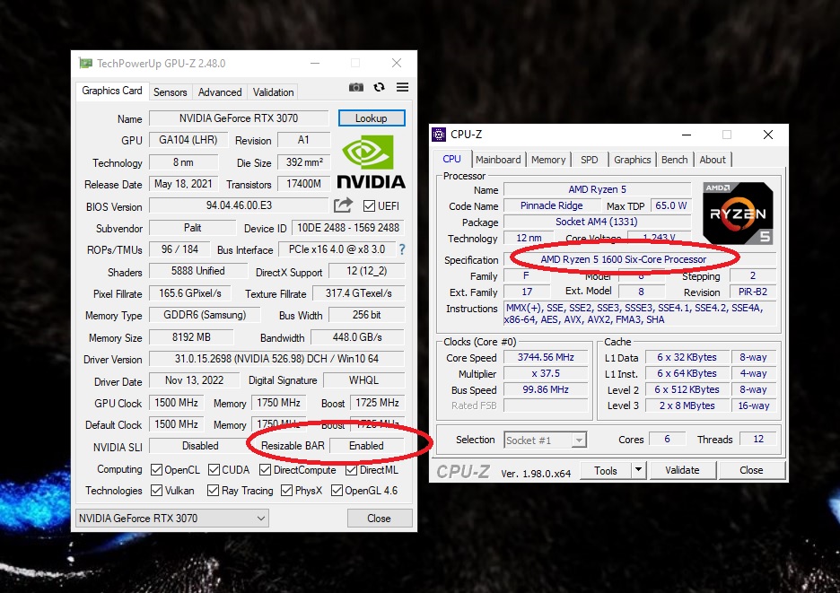Screen dimensions: 840x593
Task: Click the Validate button in CPU-Z
Action: pos(682,470)
